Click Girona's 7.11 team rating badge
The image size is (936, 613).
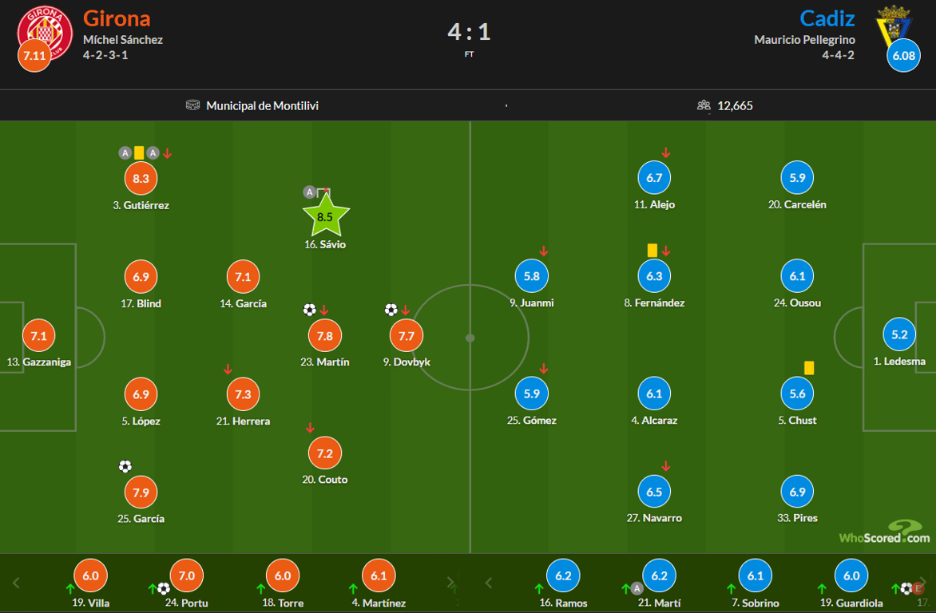pos(35,56)
